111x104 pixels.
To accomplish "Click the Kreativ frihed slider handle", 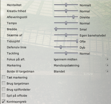I will pyautogui.click(x=66, y=11).
